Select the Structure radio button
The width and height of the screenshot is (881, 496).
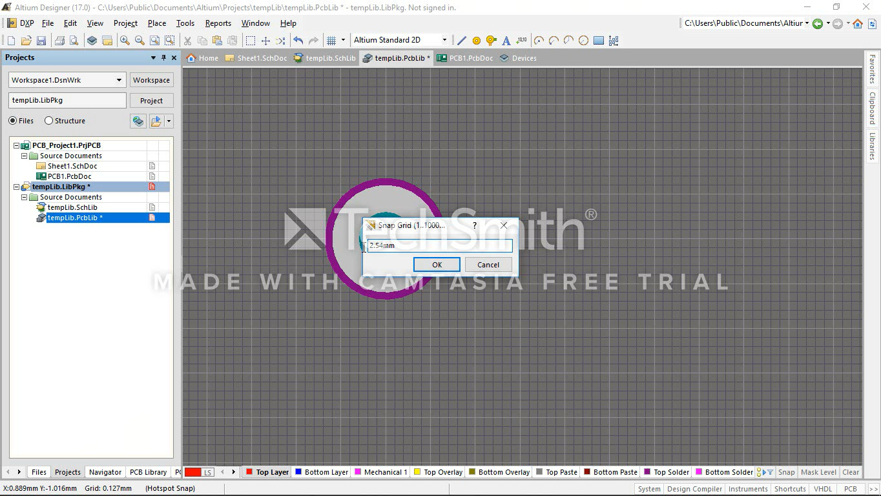pyautogui.click(x=49, y=121)
